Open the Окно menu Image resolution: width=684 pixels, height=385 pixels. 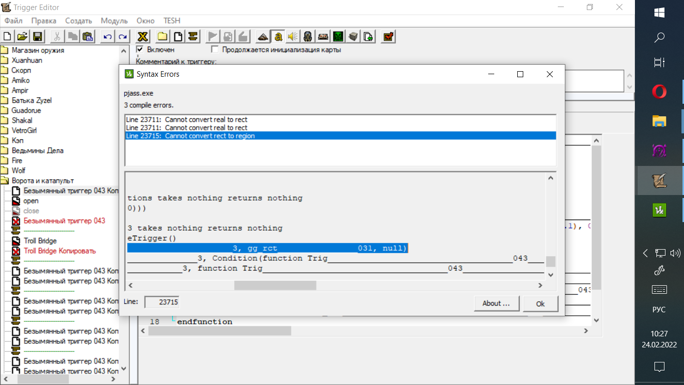tap(146, 21)
